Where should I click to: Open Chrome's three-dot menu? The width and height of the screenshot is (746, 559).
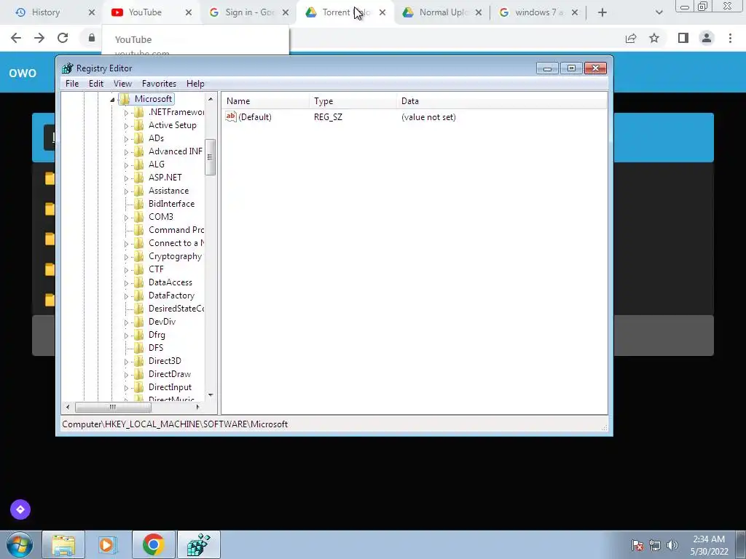click(x=730, y=38)
